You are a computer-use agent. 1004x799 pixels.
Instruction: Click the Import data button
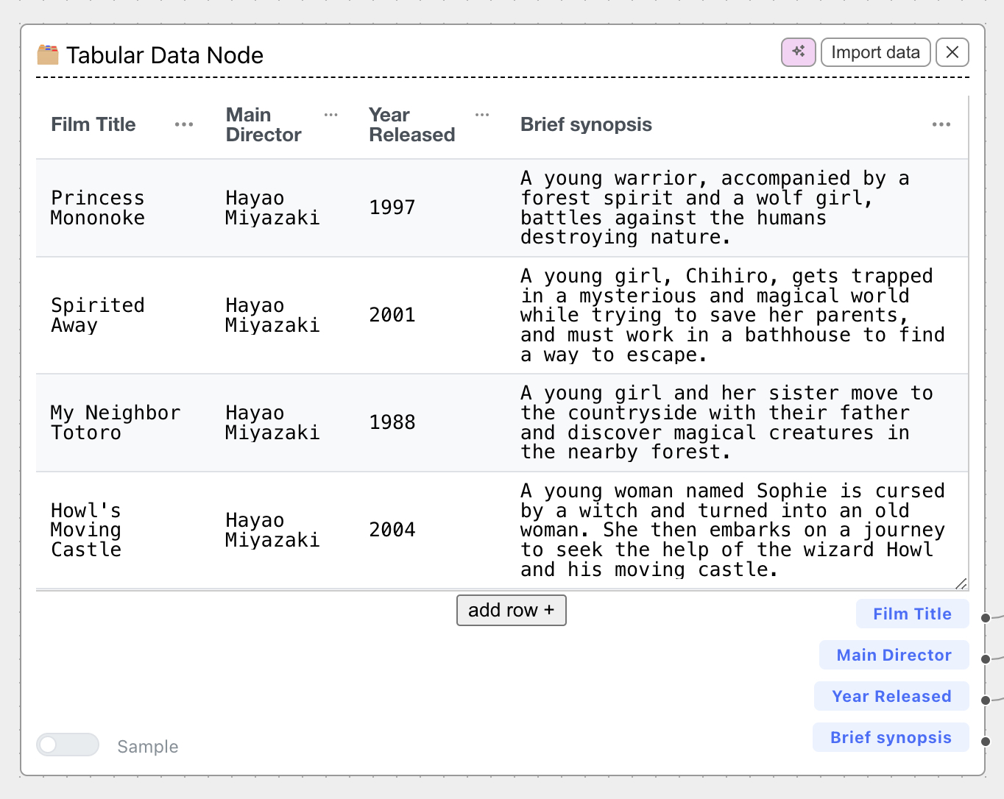pos(875,52)
